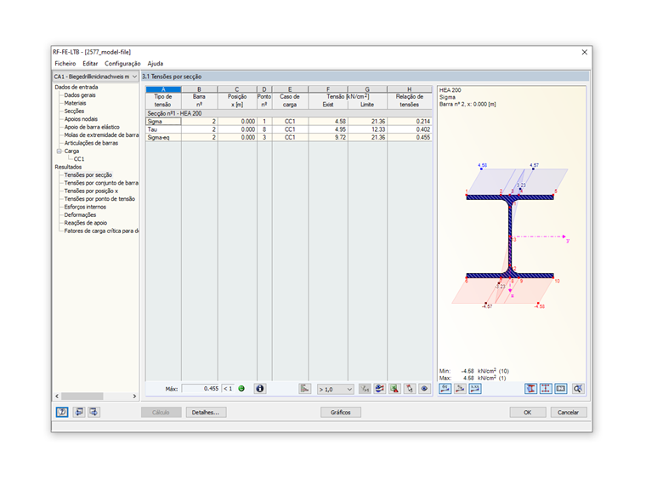646x485 pixels.
Task: Select CC1 under Carga
Action: 79,159
